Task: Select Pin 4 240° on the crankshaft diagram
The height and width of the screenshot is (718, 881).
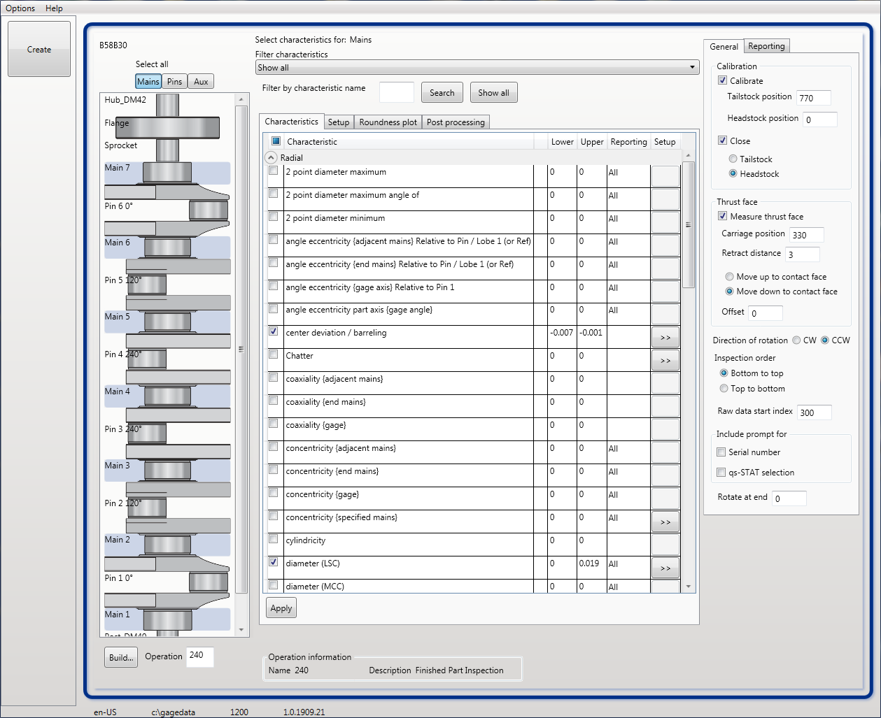Action: pos(121,354)
